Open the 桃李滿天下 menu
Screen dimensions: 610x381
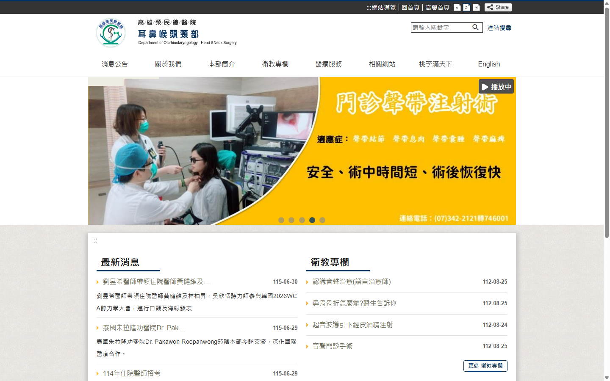point(435,64)
